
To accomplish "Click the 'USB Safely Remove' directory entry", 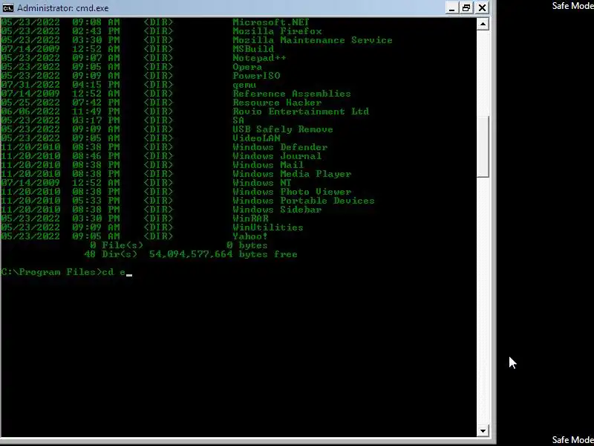I will pyautogui.click(x=283, y=129).
